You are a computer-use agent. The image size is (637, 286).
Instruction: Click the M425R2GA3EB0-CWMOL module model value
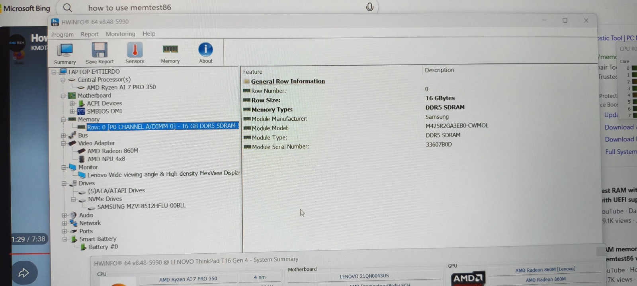tap(457, 126)
